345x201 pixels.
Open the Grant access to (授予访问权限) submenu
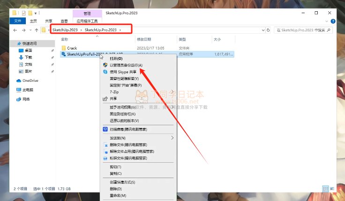click(122, 108)
